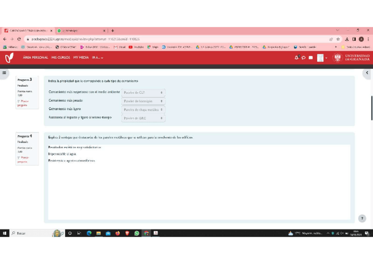
Task: Open the notification center icon
Action: pyautogui.click(x=367, y=234)
